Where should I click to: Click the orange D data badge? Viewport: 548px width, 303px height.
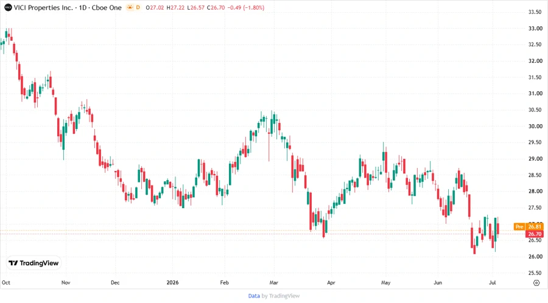pyautogui.click(x=138, y=8)
